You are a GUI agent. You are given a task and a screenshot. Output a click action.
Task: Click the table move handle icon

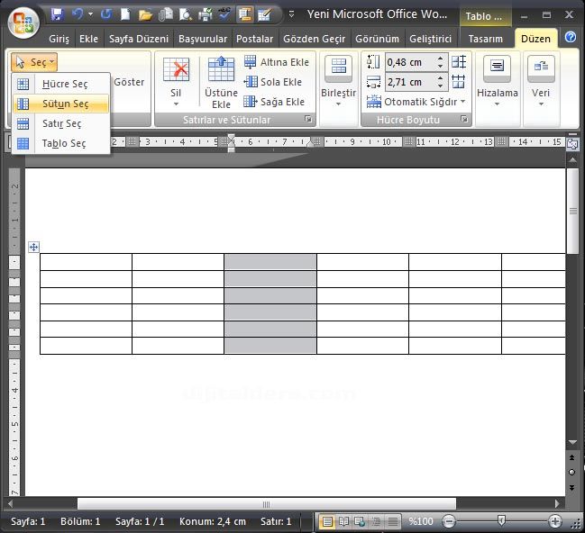click(x=33, y=247)
